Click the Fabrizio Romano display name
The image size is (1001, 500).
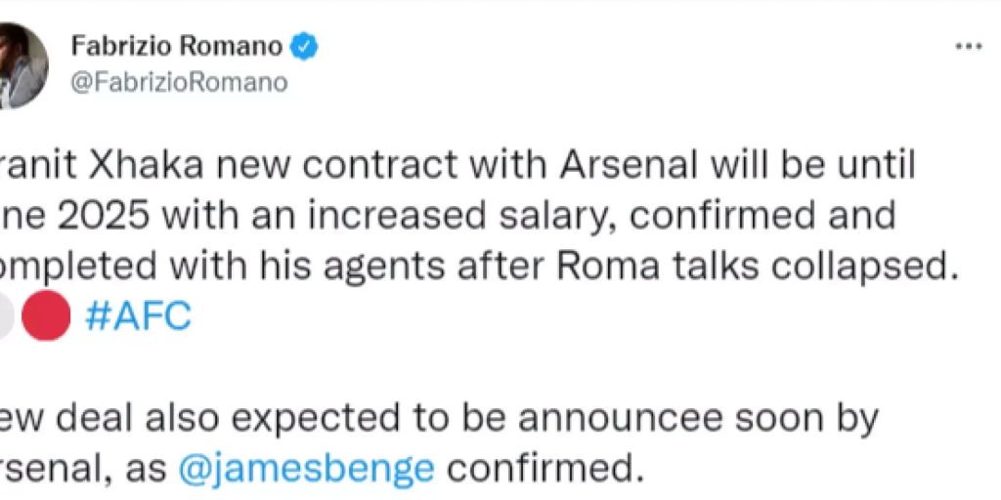point(177,45)
